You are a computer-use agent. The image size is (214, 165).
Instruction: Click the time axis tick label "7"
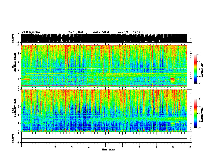click(139, 147)
